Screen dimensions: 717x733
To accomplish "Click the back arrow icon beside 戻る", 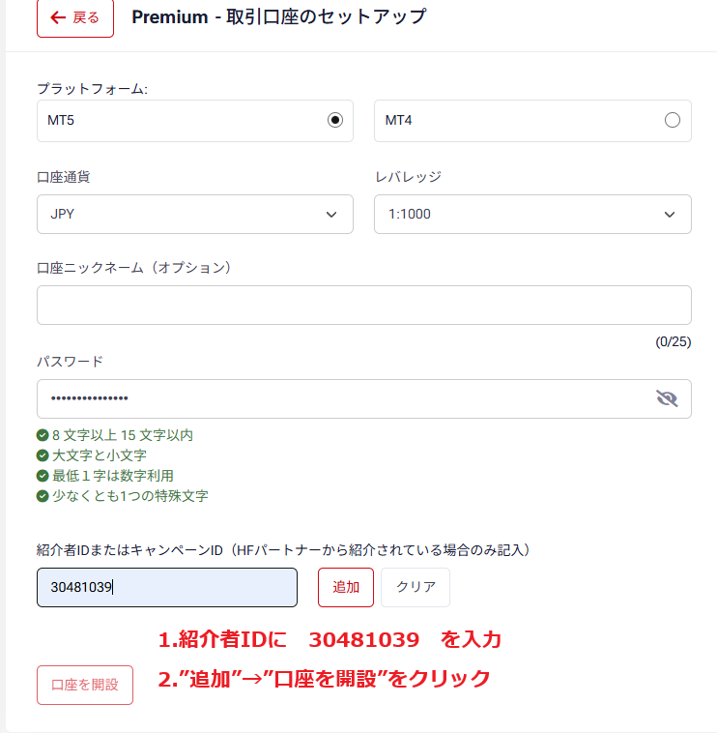I will [58, 17].
